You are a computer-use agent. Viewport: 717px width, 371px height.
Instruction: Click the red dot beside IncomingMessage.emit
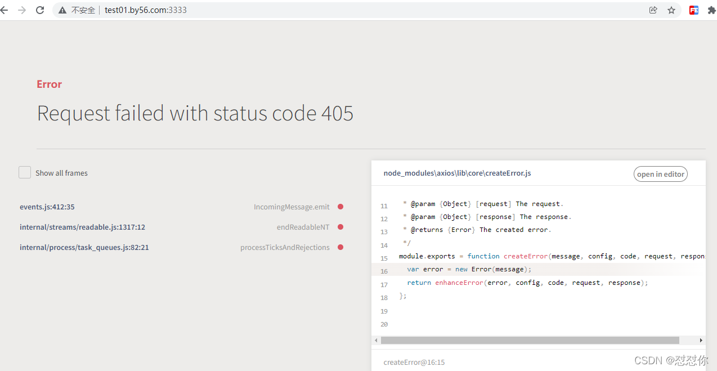[x=340, y=207]
